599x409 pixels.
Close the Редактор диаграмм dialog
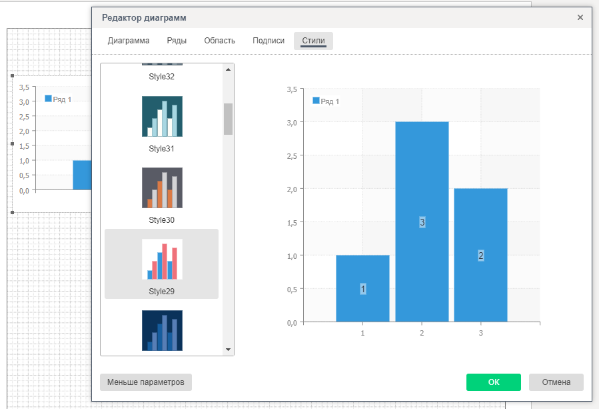pos(580,17)
